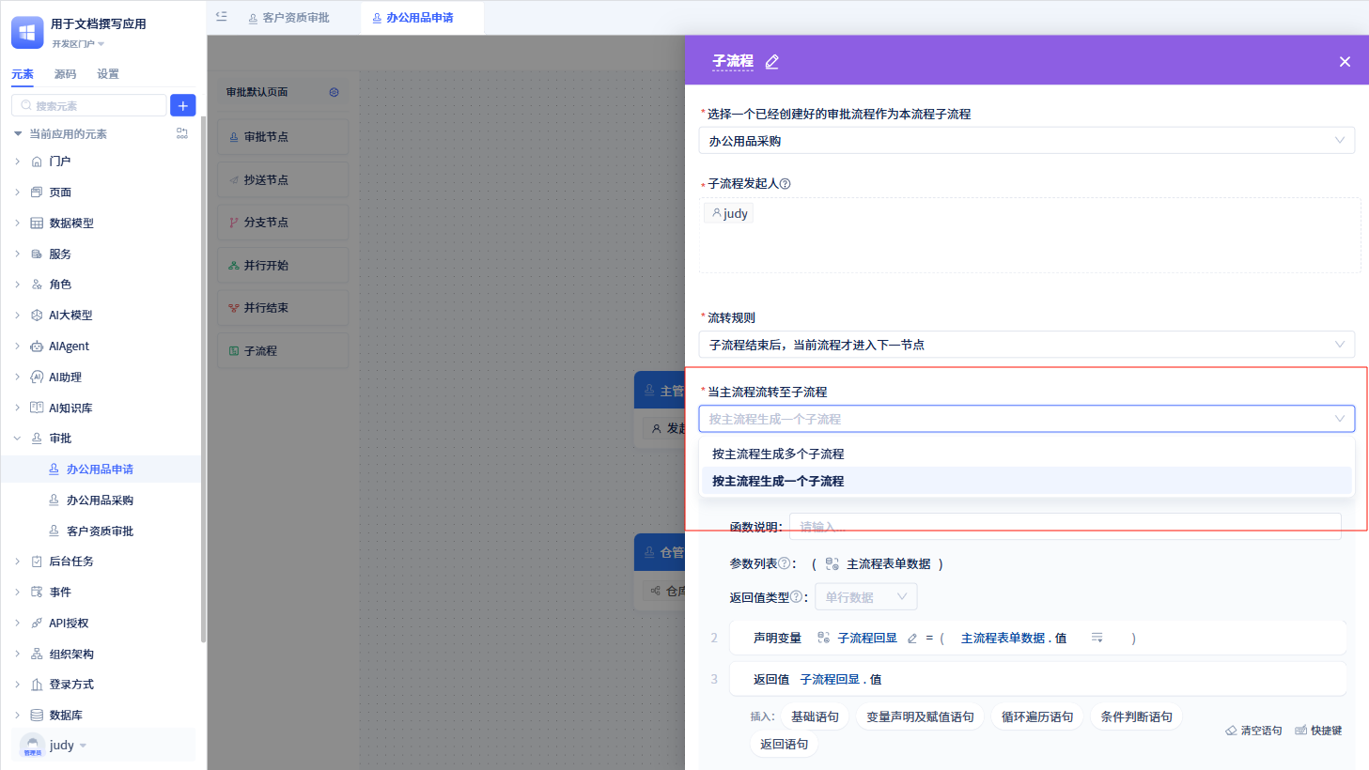Screen dimensions: 1369x770
Task: Edit the 子流程 title with pencil icon
Action: click(x=772, y=62)
